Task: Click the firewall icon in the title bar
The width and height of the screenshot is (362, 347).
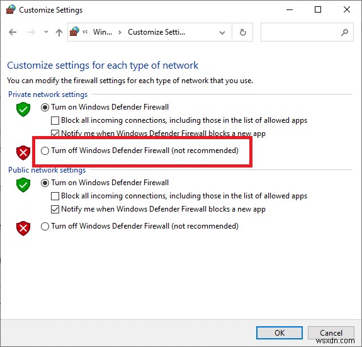Action: click(x=11, y=9)
